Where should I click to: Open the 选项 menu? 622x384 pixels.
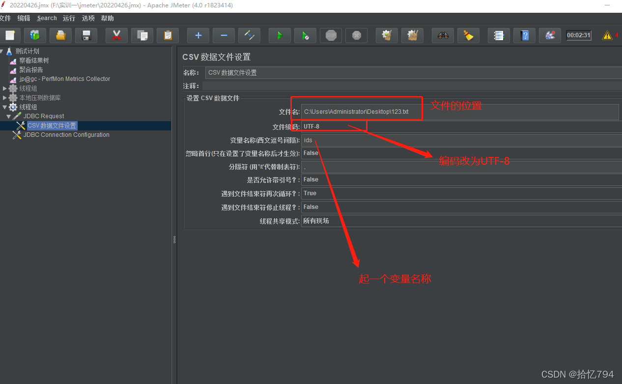click(x=88, y=18)
